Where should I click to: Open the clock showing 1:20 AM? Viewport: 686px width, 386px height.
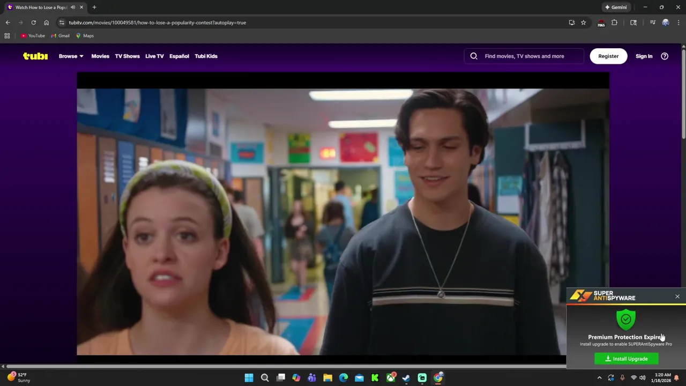662,378
